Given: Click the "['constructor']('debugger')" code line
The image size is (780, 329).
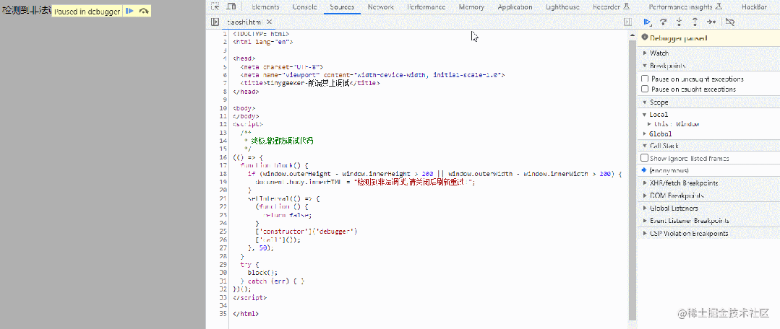Looking at the screenshot, I should coord(307,232).
